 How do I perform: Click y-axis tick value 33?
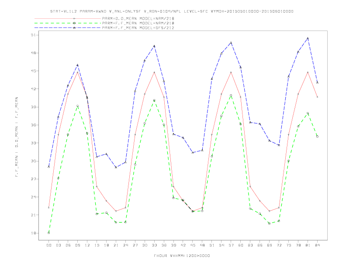point(33,143)
